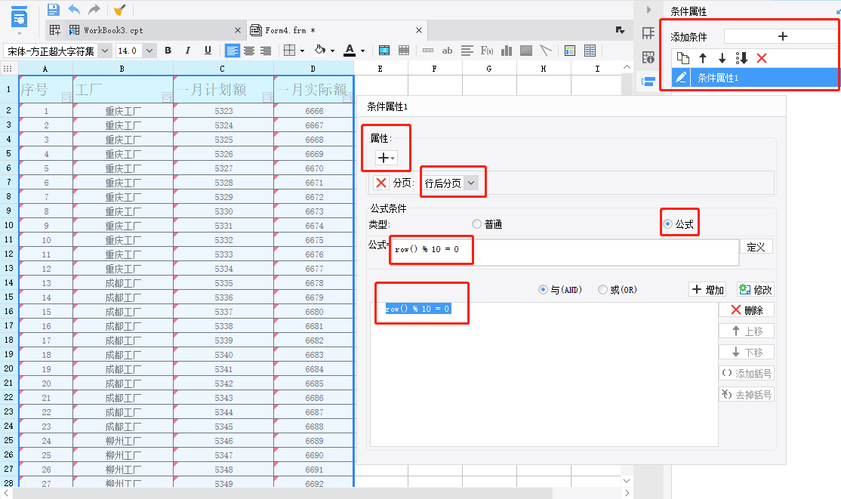Collapse the right panel with arrow
The image size is (841, 499).
click(x=648, y=10)
